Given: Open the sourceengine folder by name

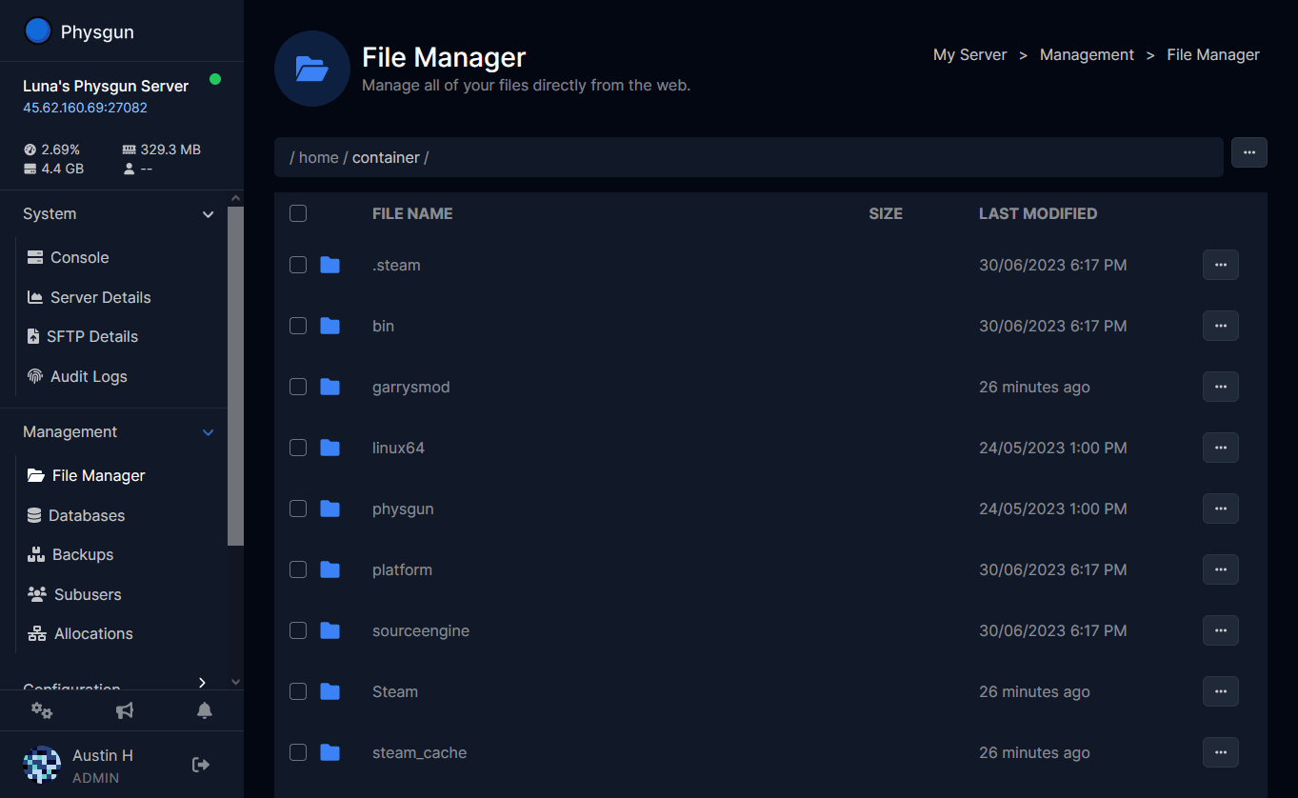Looking at the screenshot, I should point(420,630).
